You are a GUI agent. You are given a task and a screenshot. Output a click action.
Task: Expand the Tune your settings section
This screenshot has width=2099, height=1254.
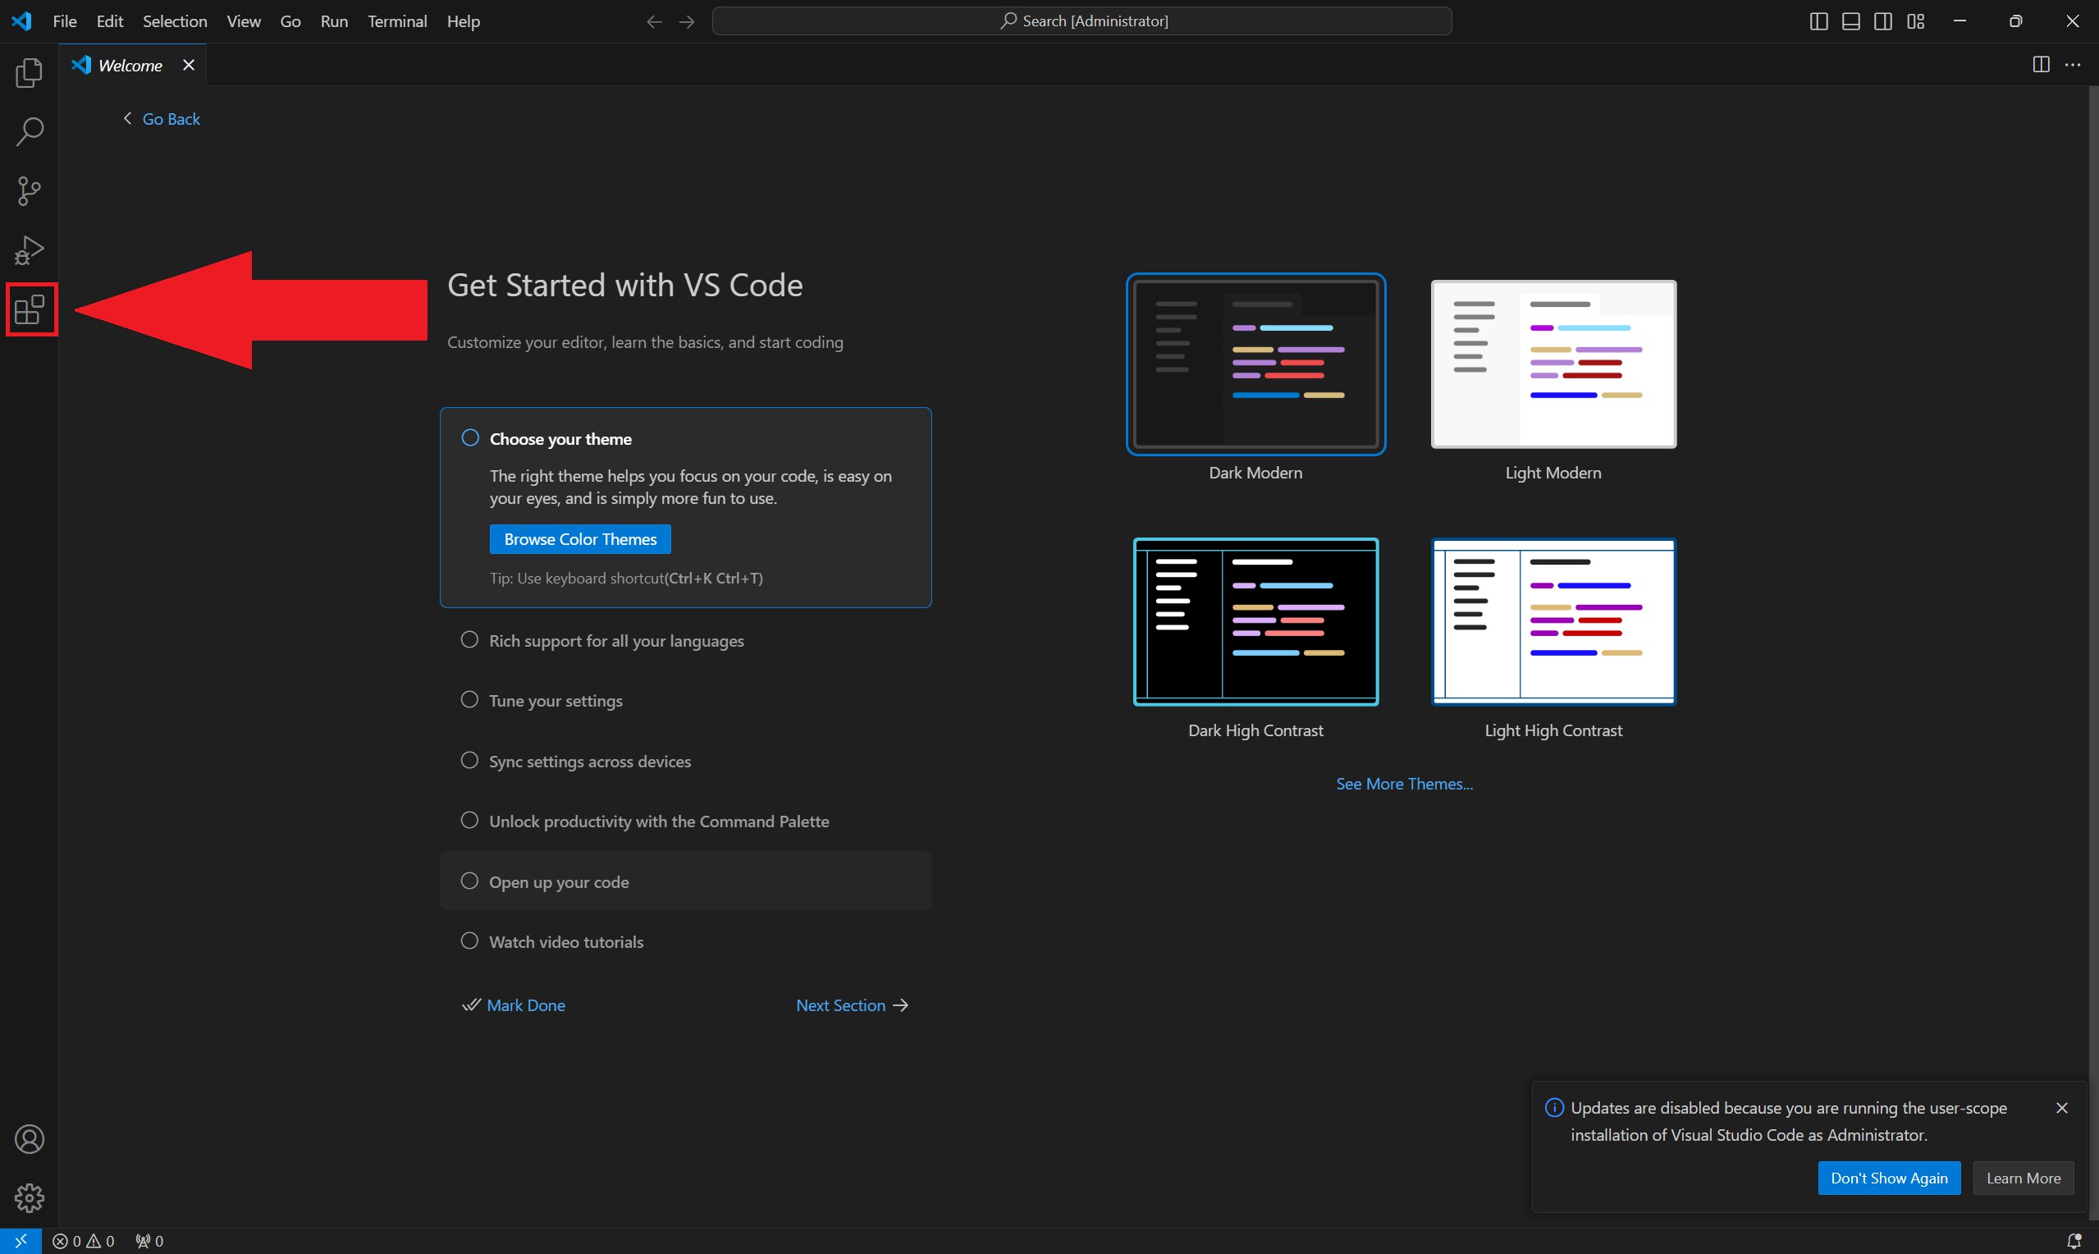click(x=686, y=701)
